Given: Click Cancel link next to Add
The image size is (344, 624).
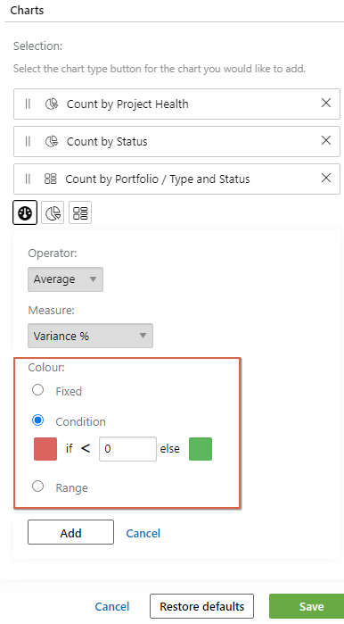Looking at the screenshot, I should [143, 533].
